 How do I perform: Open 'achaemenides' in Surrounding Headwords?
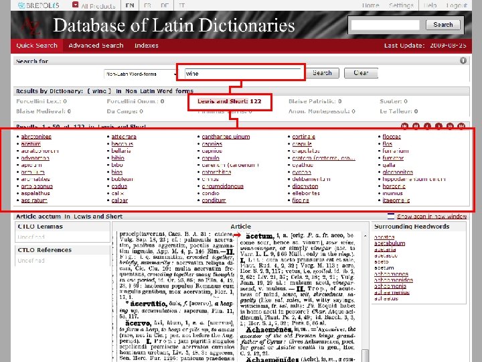tap(393, 280)
